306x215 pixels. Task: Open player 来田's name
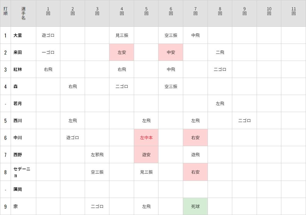tap(18, 52)
